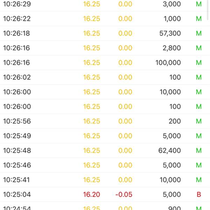Select the 0.00 change at 10:26:29
210x210 pixels.
[x=125, y=4]
